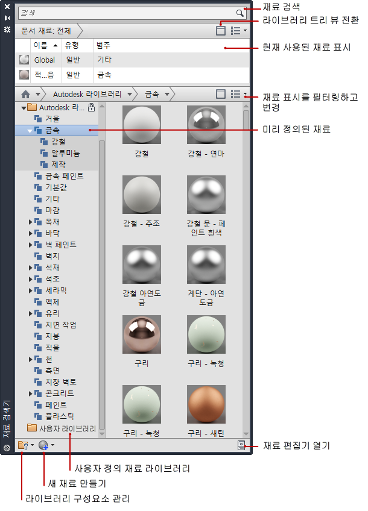Select the 강철 - 연마 material thumbnail
Image resolution: width=368 pixels, height=511 pixels.
[206, 125]
